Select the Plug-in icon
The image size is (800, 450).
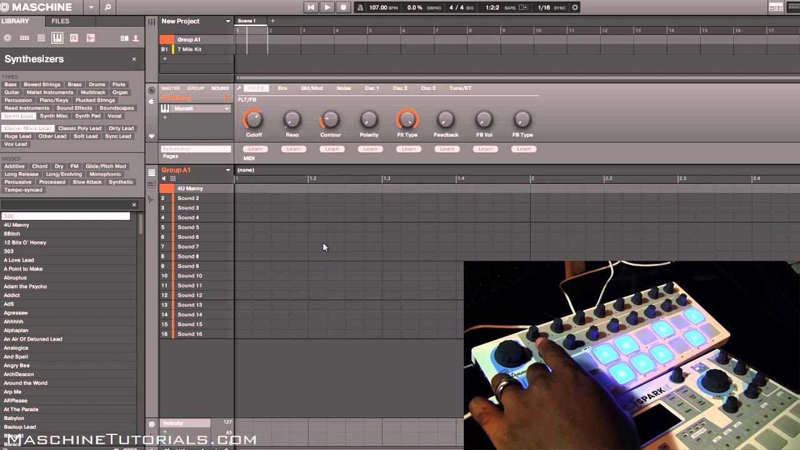[x=151, y=101]
